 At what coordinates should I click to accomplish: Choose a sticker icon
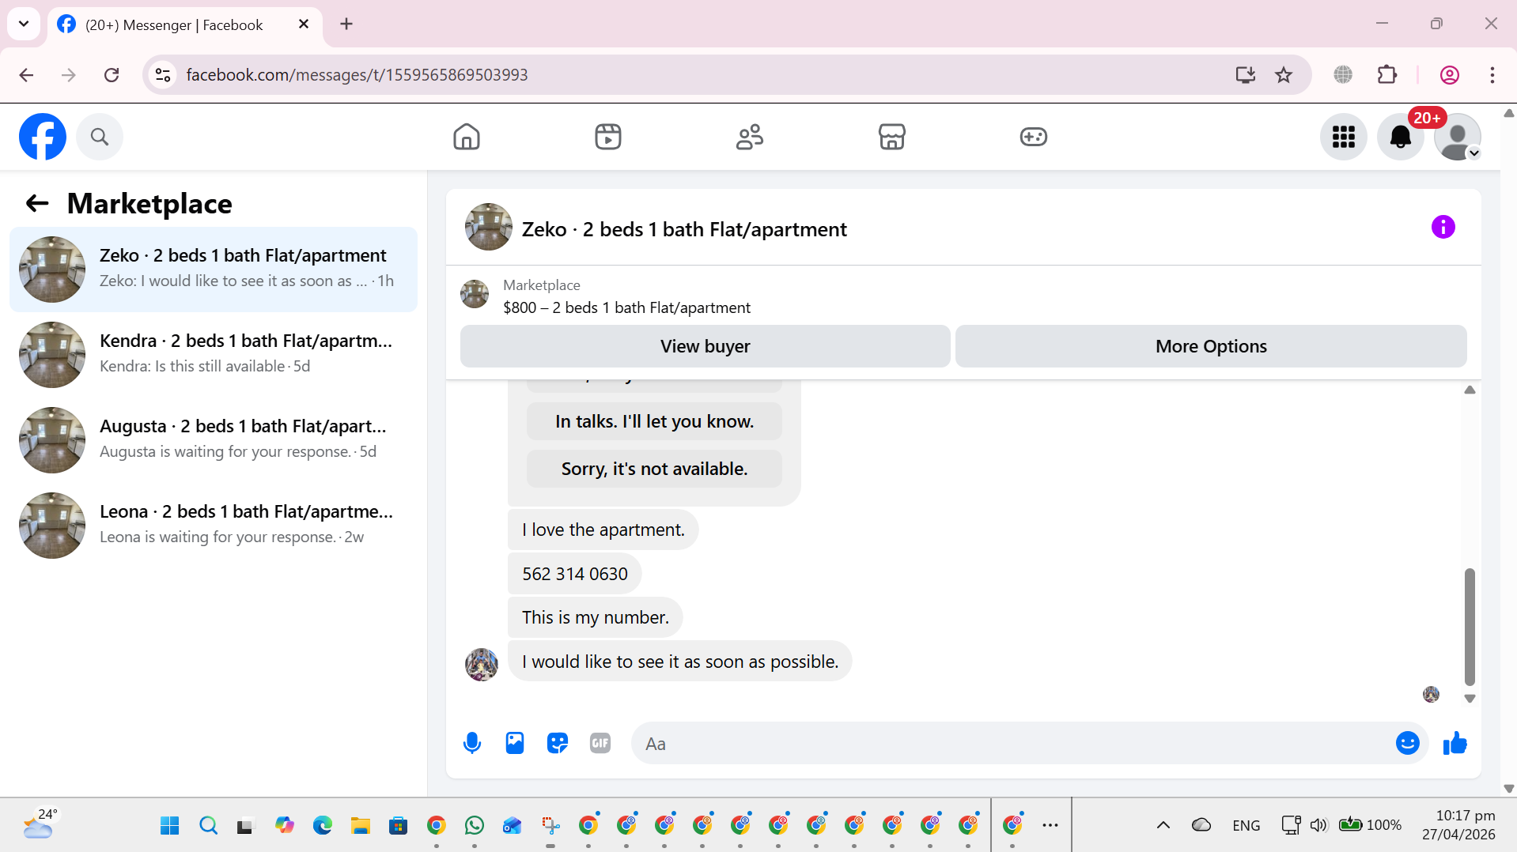[558, 744]
